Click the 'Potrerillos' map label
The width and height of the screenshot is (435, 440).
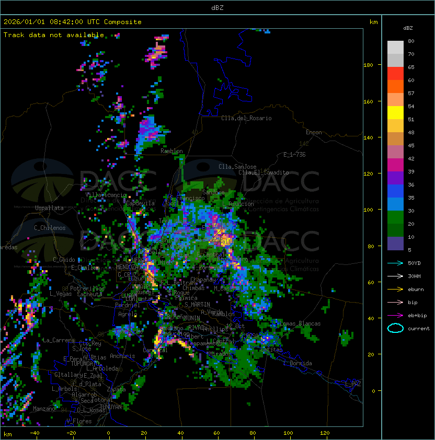tap(87, 288)
